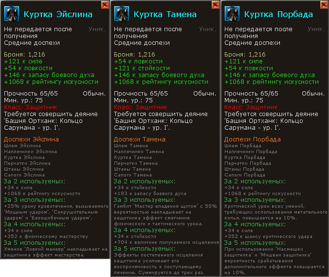
Task: Select Перчатки Порбада in set list
Action: pyautogui.click(x=248, y=163)
